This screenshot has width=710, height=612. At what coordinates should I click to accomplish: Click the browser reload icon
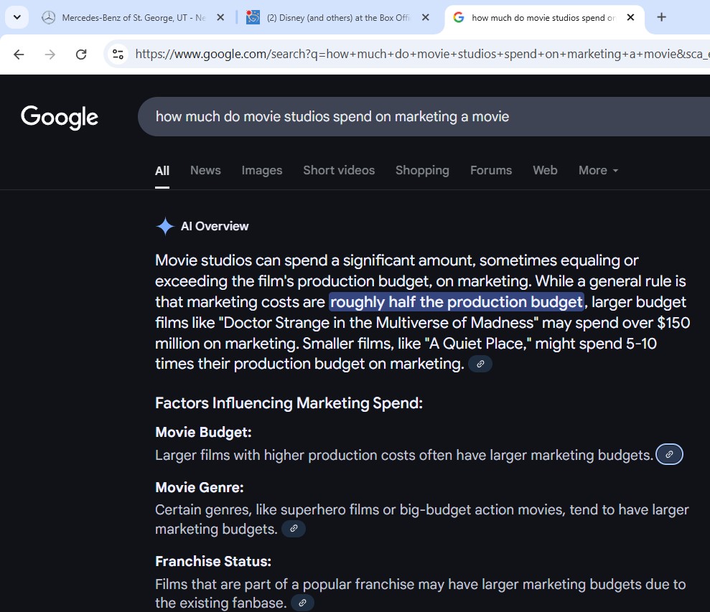pyautogui.click(x=81, y=54)
